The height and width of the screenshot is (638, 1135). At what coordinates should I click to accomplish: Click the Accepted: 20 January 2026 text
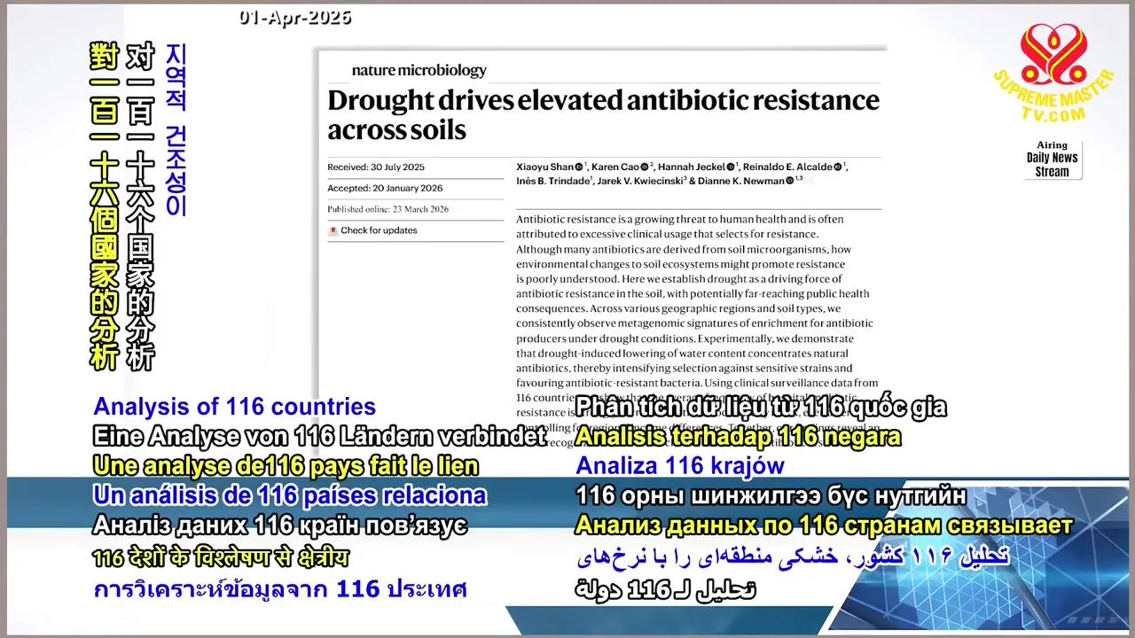click(385, 188)
